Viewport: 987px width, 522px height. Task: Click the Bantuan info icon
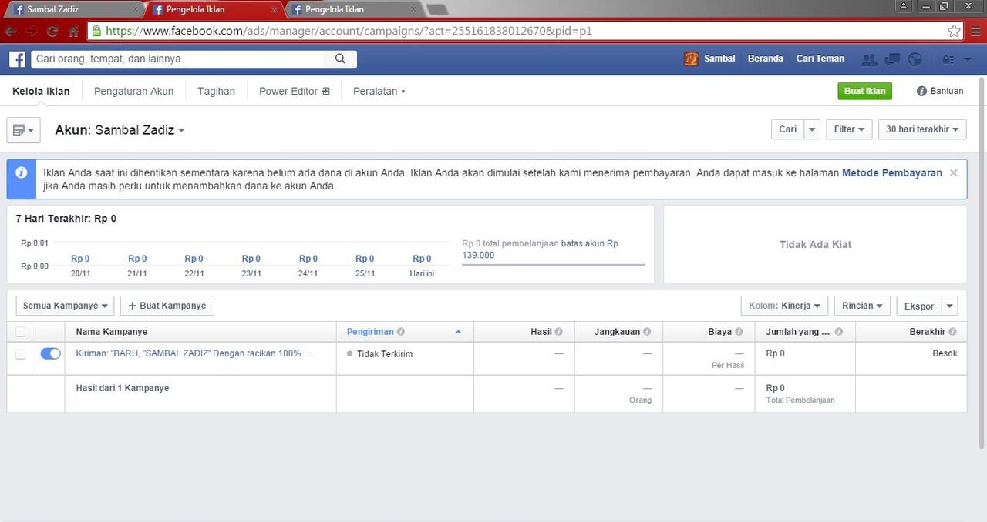click(921, 91)
